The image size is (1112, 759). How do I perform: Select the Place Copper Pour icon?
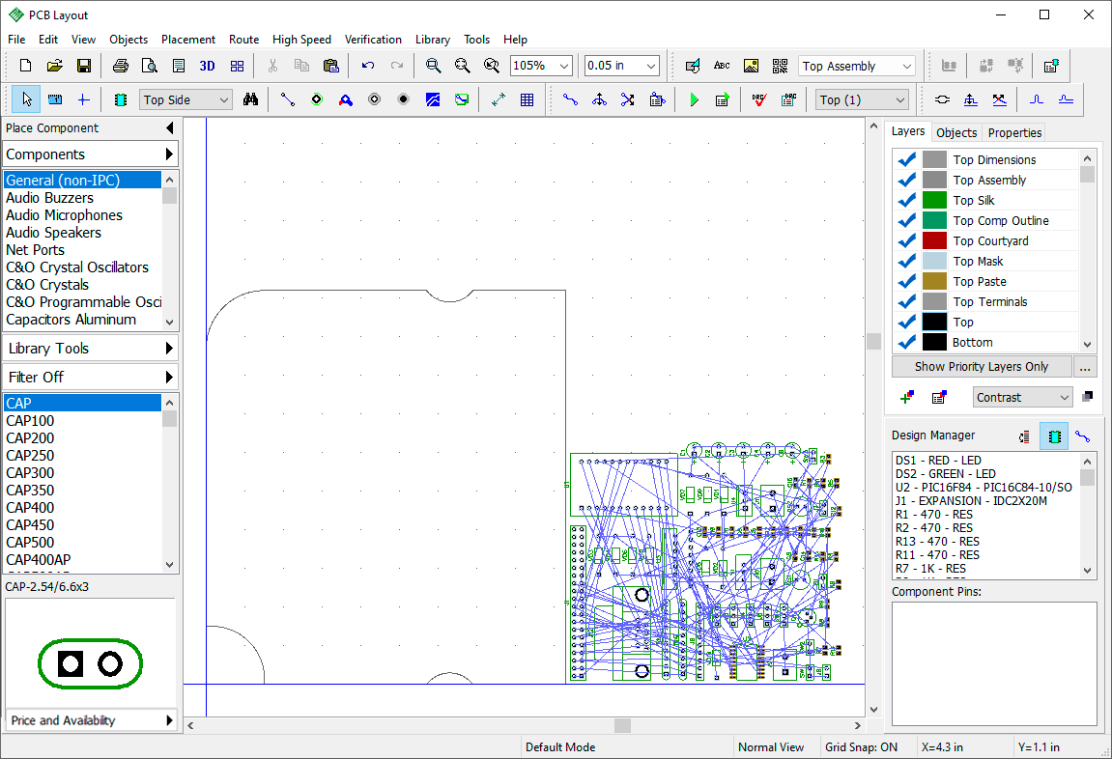point(433,99)
